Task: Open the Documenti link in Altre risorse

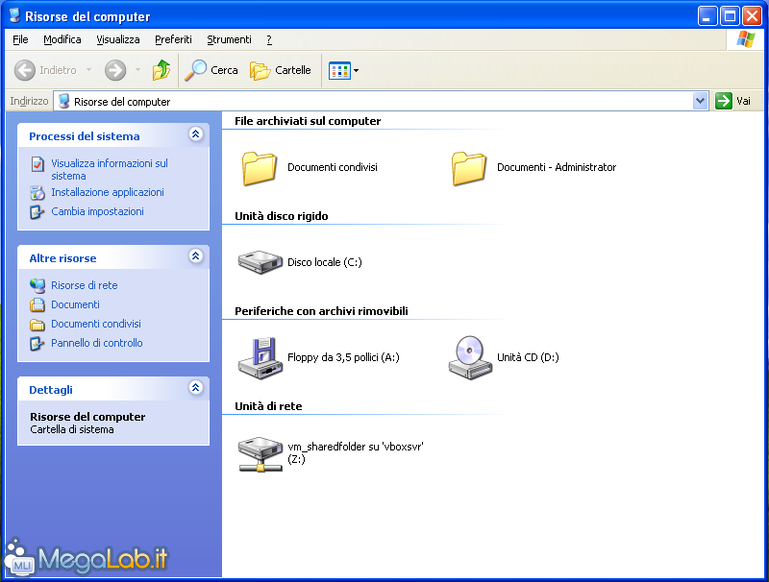Action: tap(75, 304)
